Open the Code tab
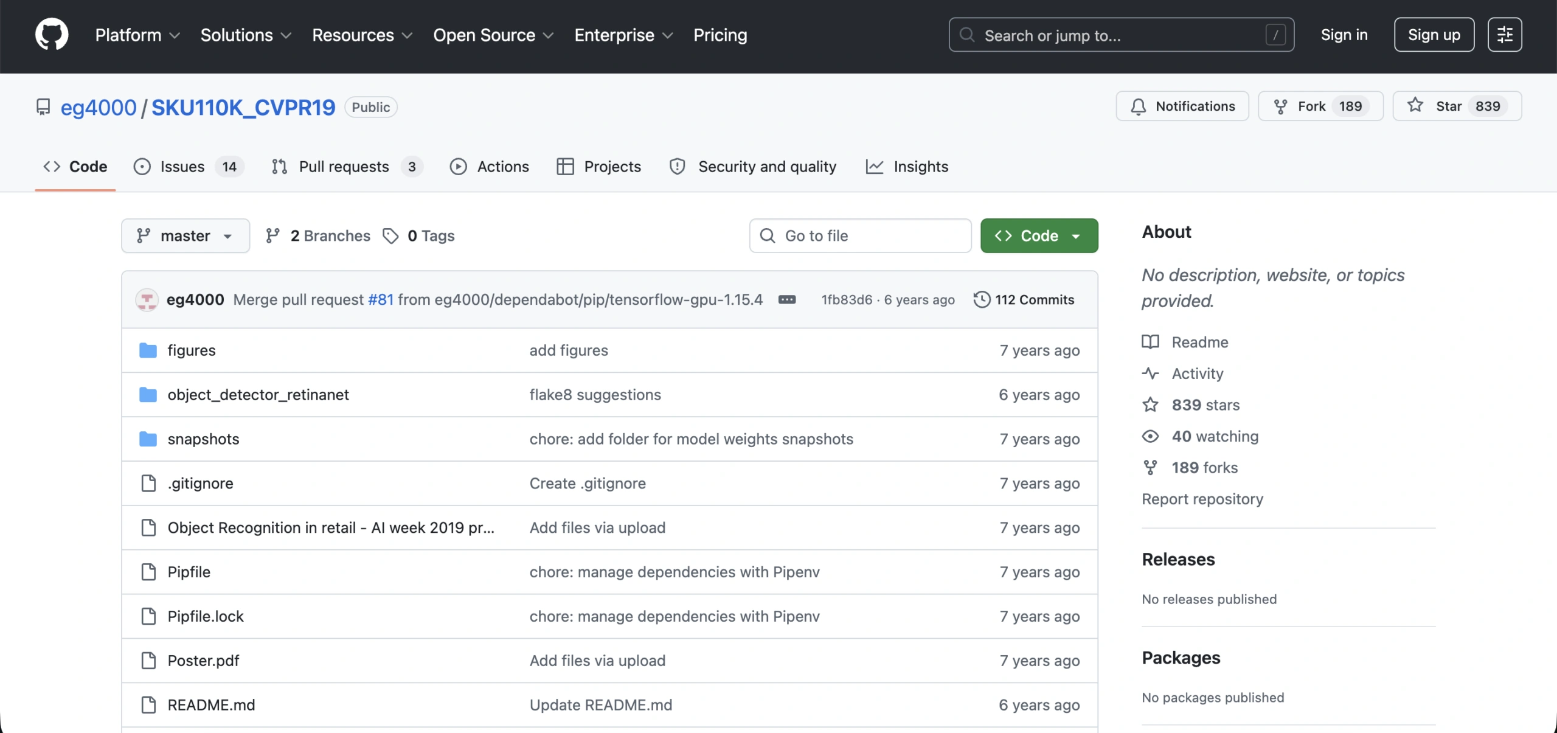Viewport: 1557px width, 733px height. tap(75, 167)
